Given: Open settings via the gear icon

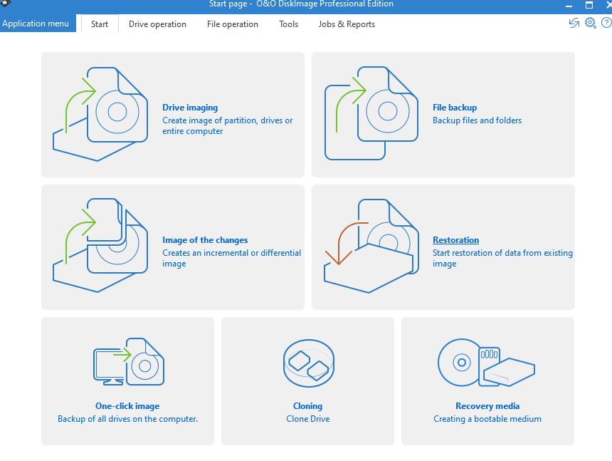Looking at the screenshot, I should (x=590, y=23).
